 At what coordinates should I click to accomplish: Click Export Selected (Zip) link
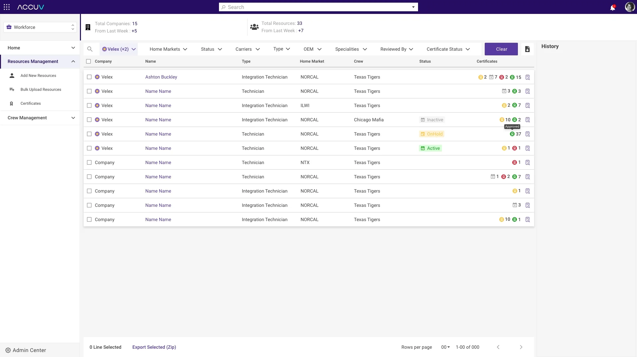tap(154, 347)
